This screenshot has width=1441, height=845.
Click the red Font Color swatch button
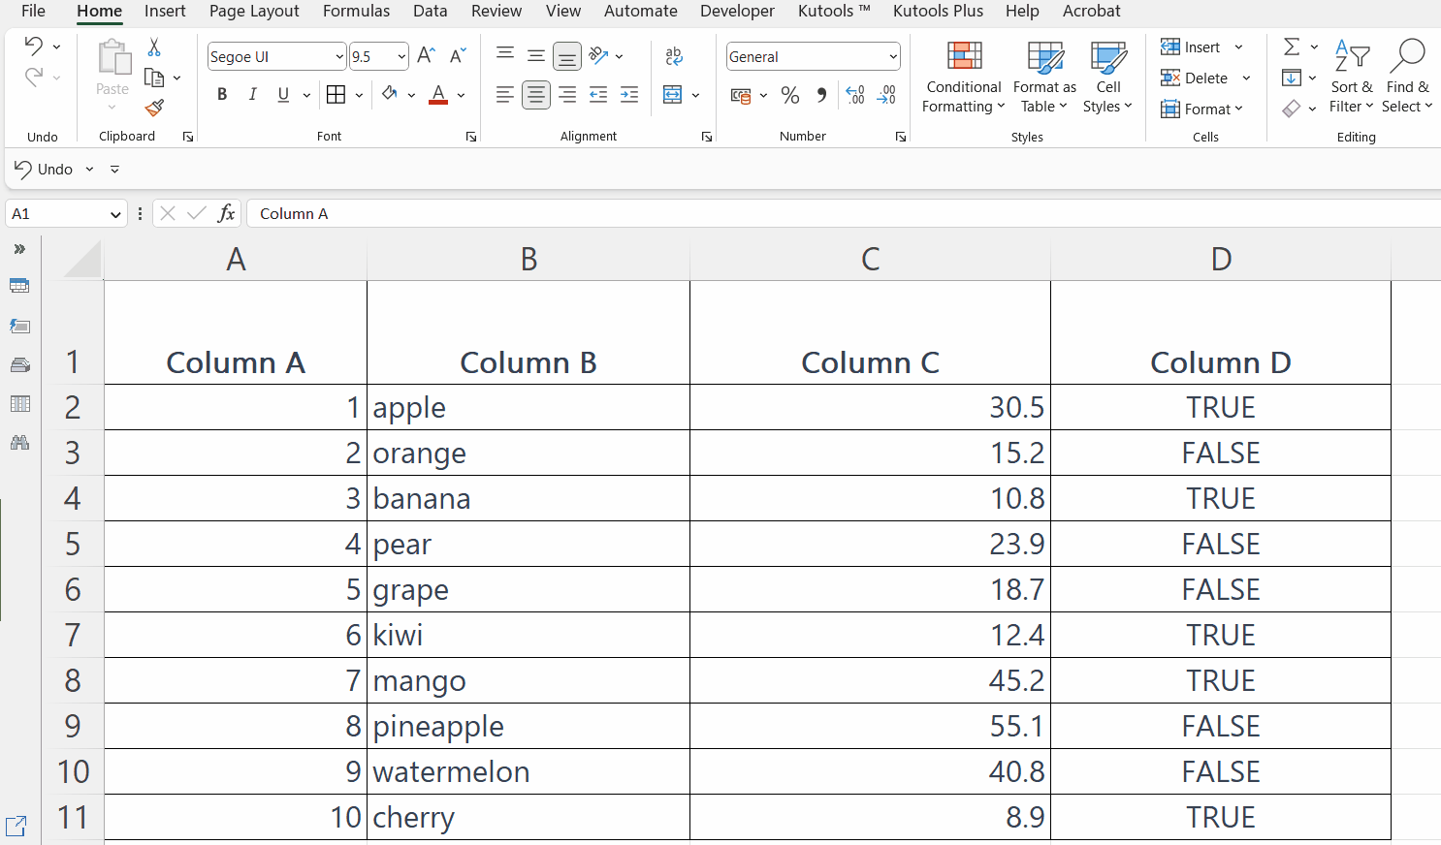[x=438, y=95]
